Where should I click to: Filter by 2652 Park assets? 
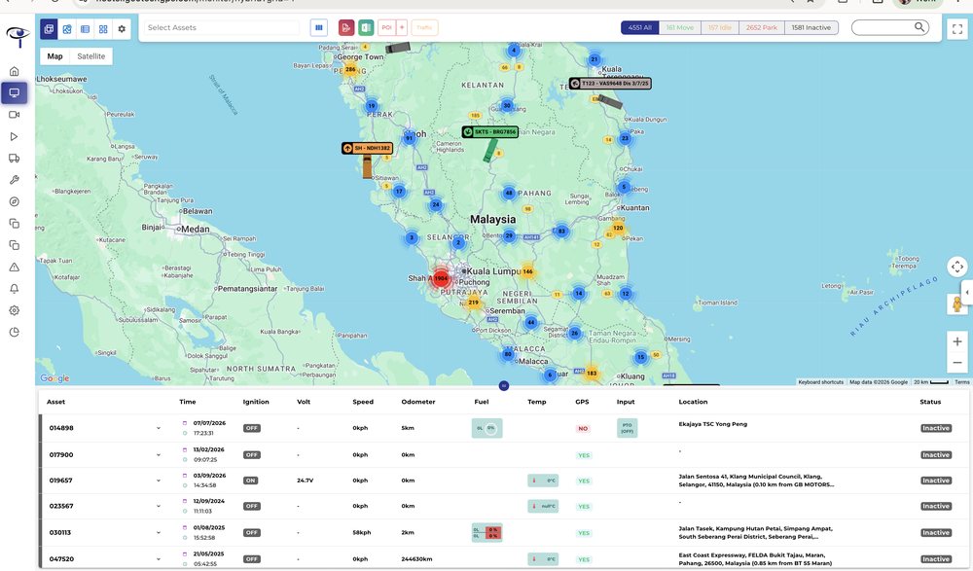pos(762,27)
